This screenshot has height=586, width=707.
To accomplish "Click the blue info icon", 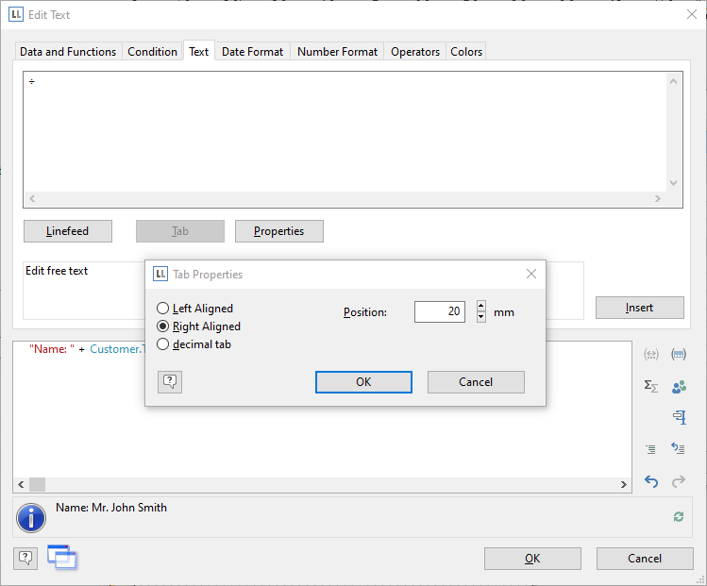I will pyautogui.click(x=31, y=517).
